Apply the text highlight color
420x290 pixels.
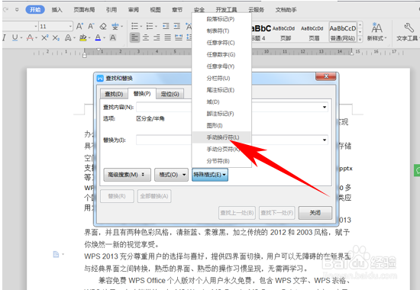pos(82,37)
